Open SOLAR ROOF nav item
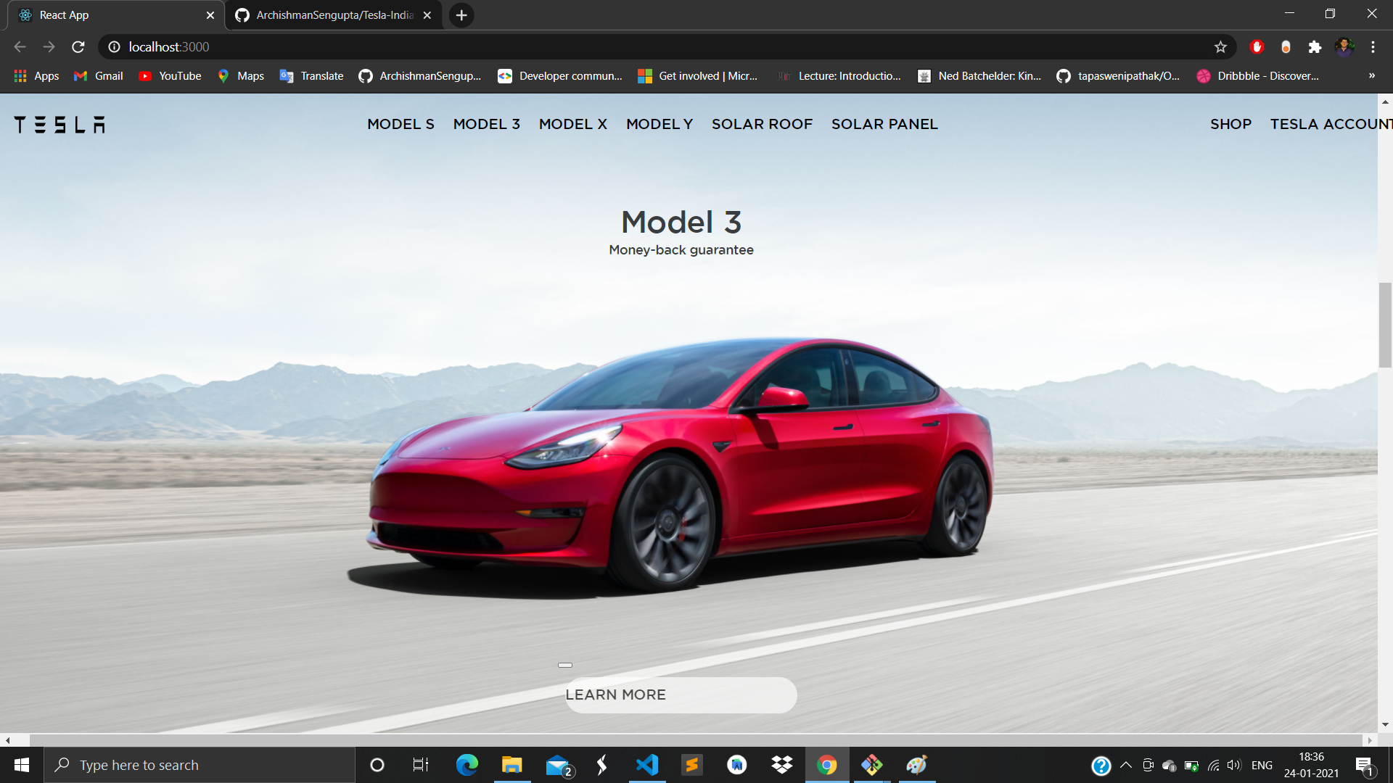Screen dimensions: 1393x783 point(762,124)
